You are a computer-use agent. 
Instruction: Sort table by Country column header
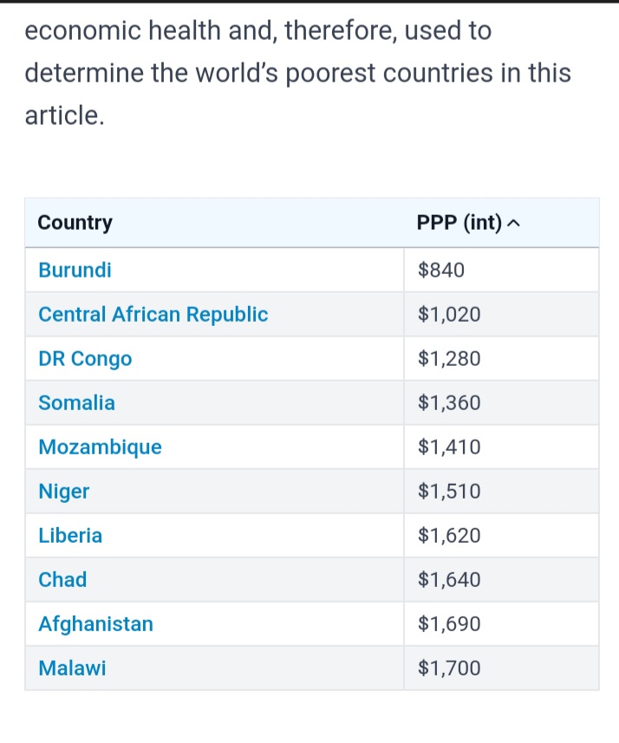(x=75, y=223)
